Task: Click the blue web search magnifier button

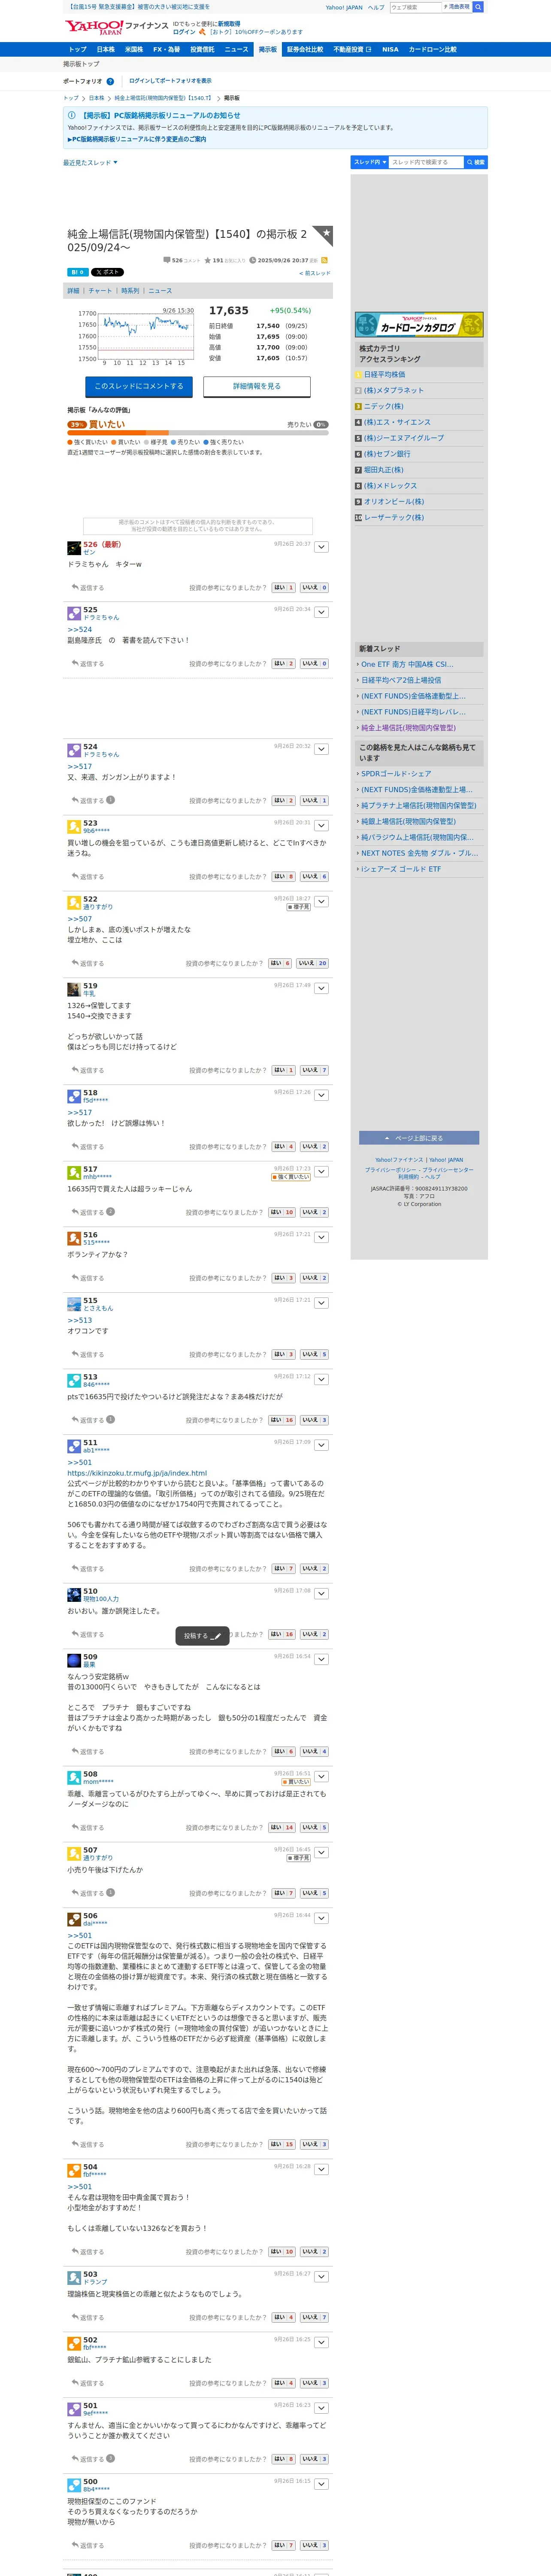Action: pyautogui.click(x=478, y=7)
